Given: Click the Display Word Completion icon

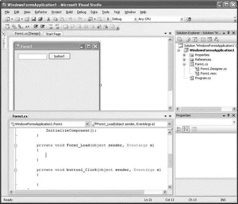Looking at the screenshot, I should [27, 26].
